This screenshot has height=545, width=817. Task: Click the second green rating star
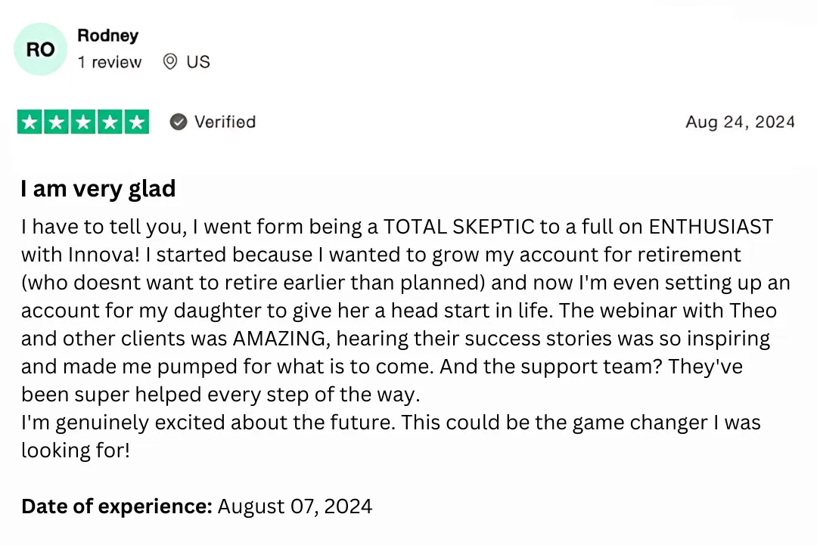tap(57, 122)
